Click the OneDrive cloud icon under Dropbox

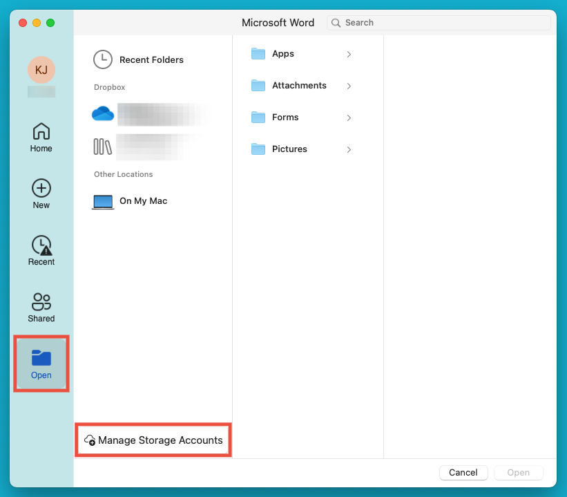click(103, 113)
